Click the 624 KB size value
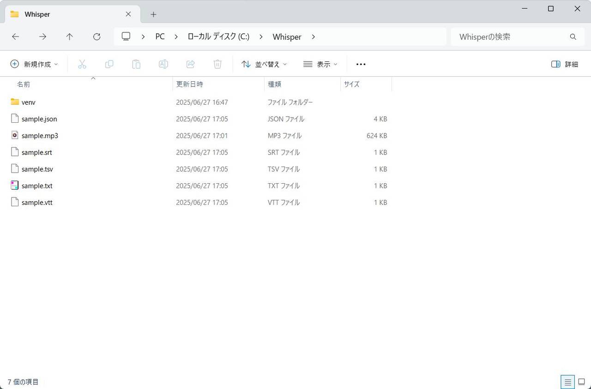 tap(377, 136)
